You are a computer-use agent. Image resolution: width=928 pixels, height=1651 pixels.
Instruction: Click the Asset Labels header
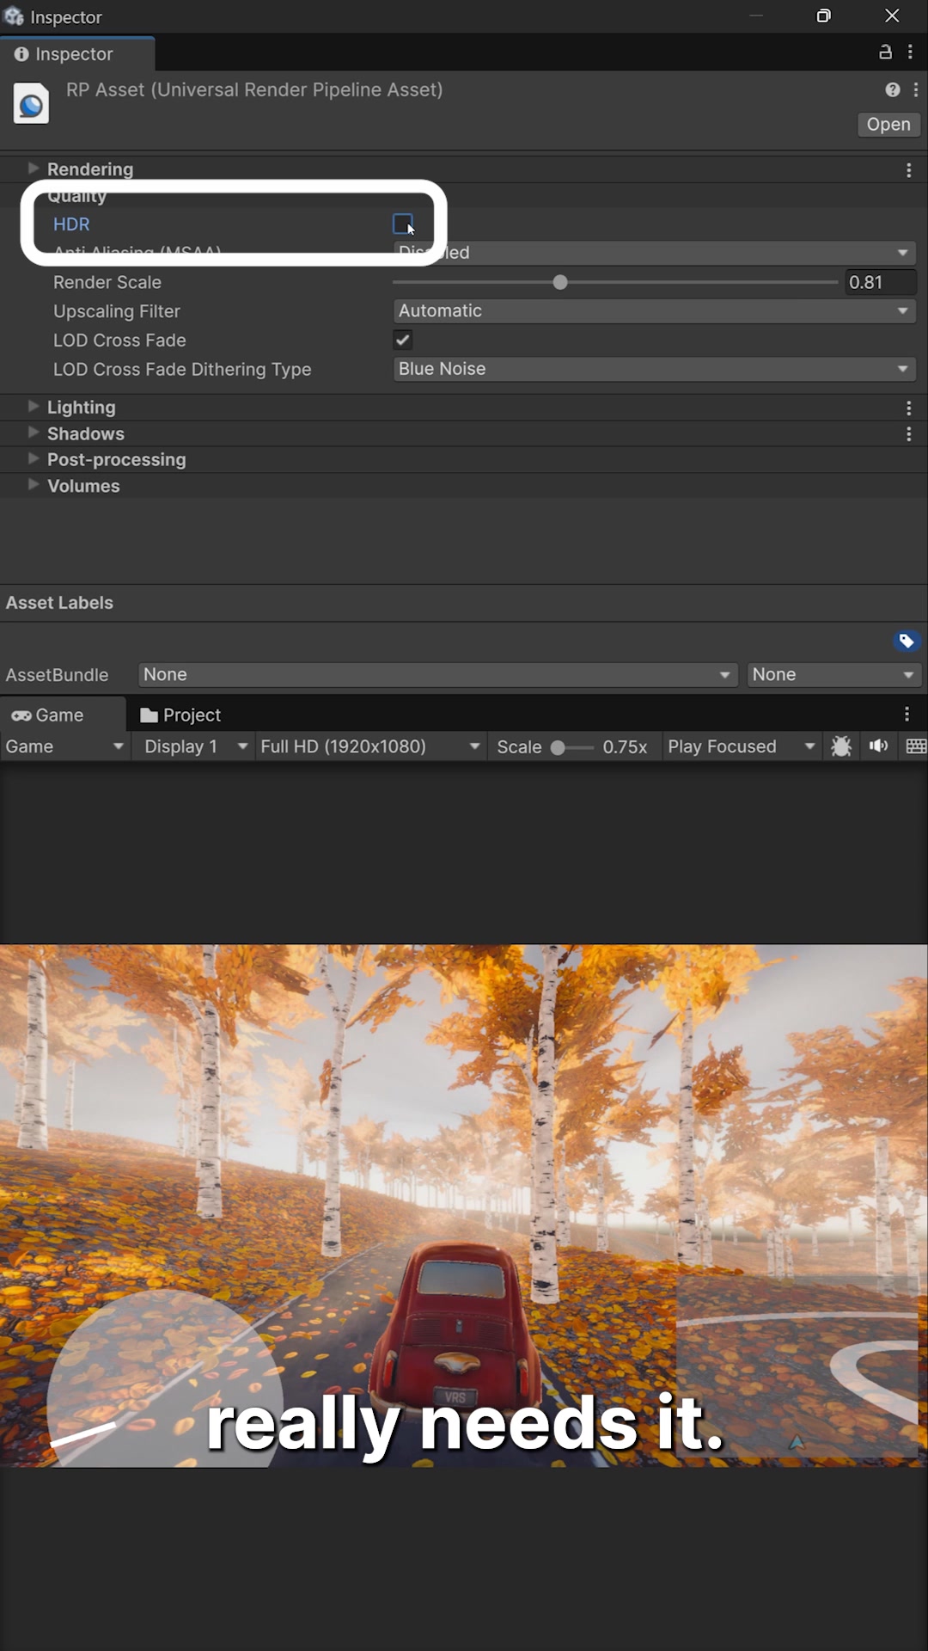pos(59,603)
